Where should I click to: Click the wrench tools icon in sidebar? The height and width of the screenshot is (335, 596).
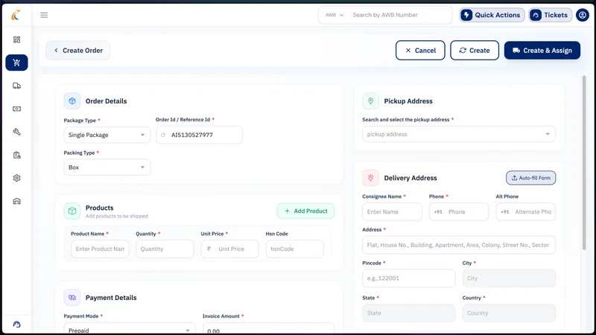16,132
